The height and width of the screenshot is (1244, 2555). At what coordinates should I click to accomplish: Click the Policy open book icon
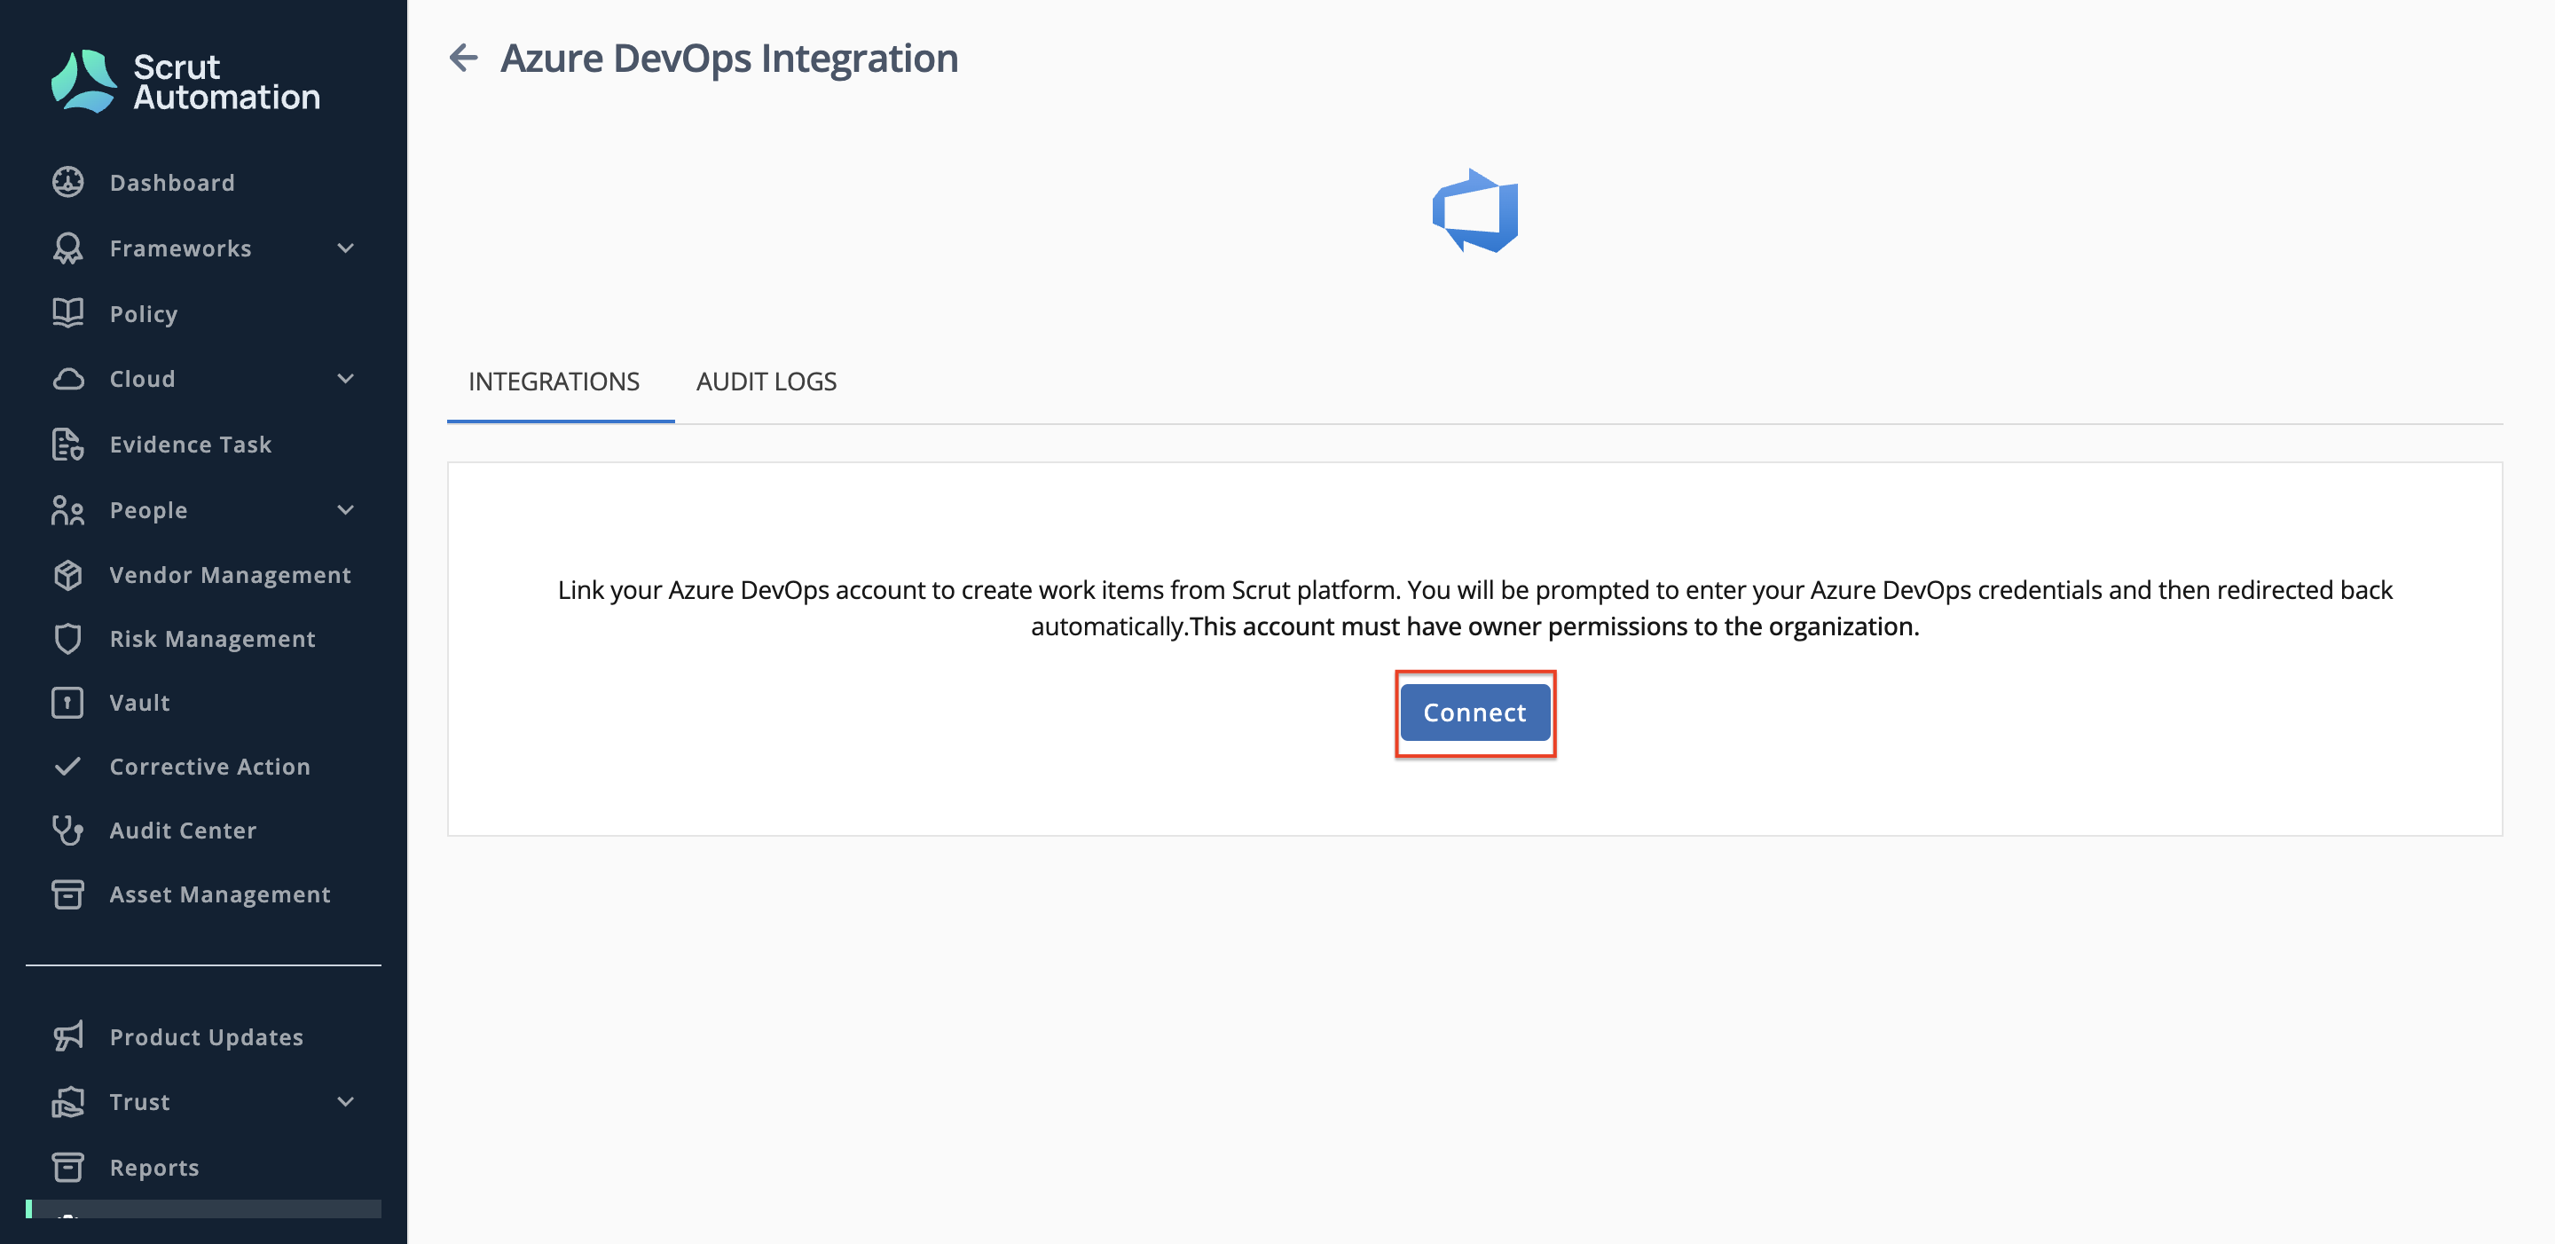(67, 313)
